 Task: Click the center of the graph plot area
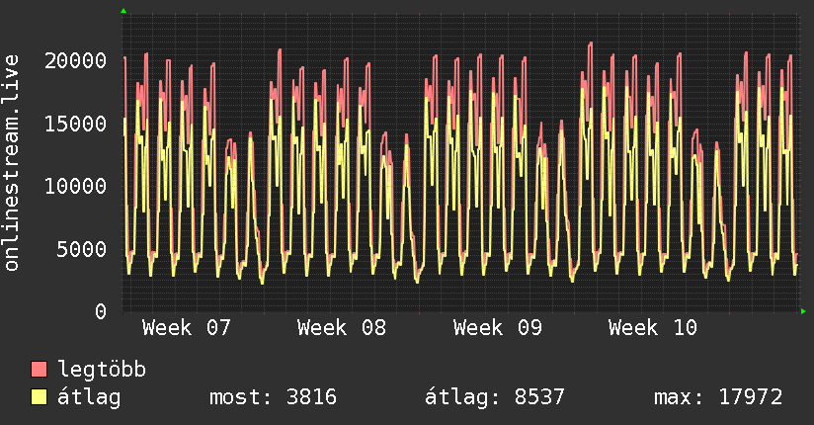pos(460,163)
